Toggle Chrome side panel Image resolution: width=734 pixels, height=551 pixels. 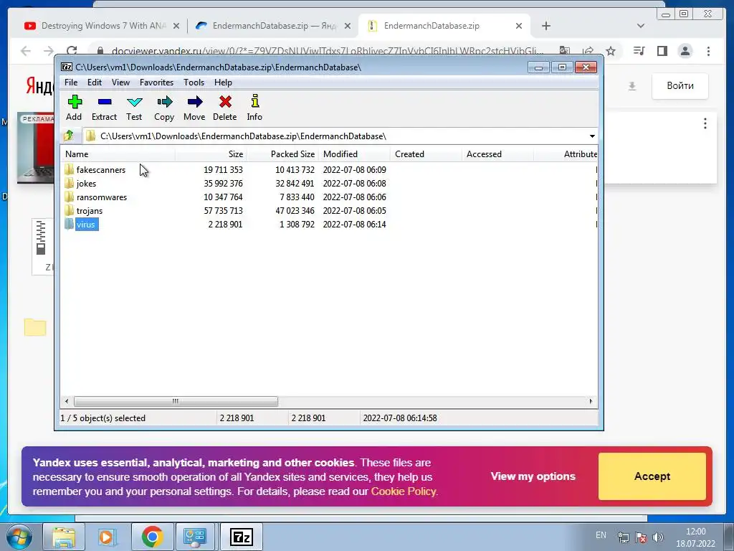click(x=662, y=51)
